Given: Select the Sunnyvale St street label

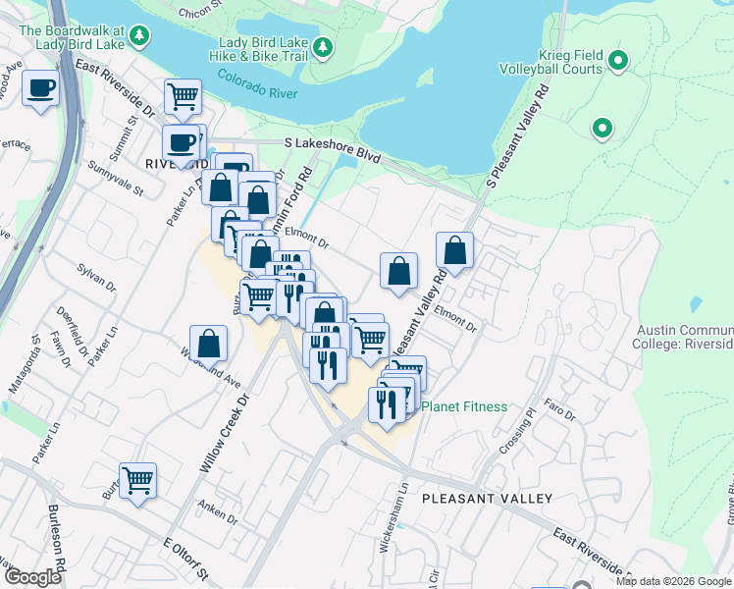Looking at the screenshot, I should click(116, 178).
